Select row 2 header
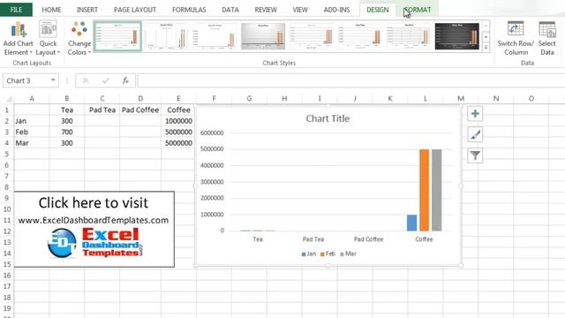Screen dimensions: 565x318 (x=7, y=121)
